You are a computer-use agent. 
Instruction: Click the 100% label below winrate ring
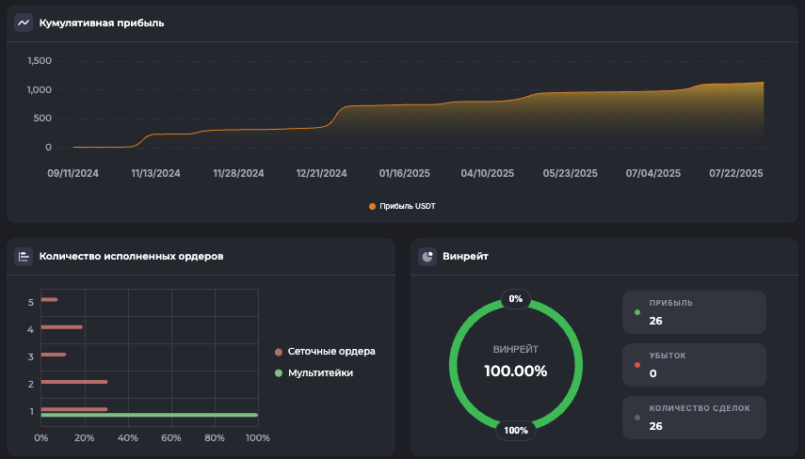[515, 430]
